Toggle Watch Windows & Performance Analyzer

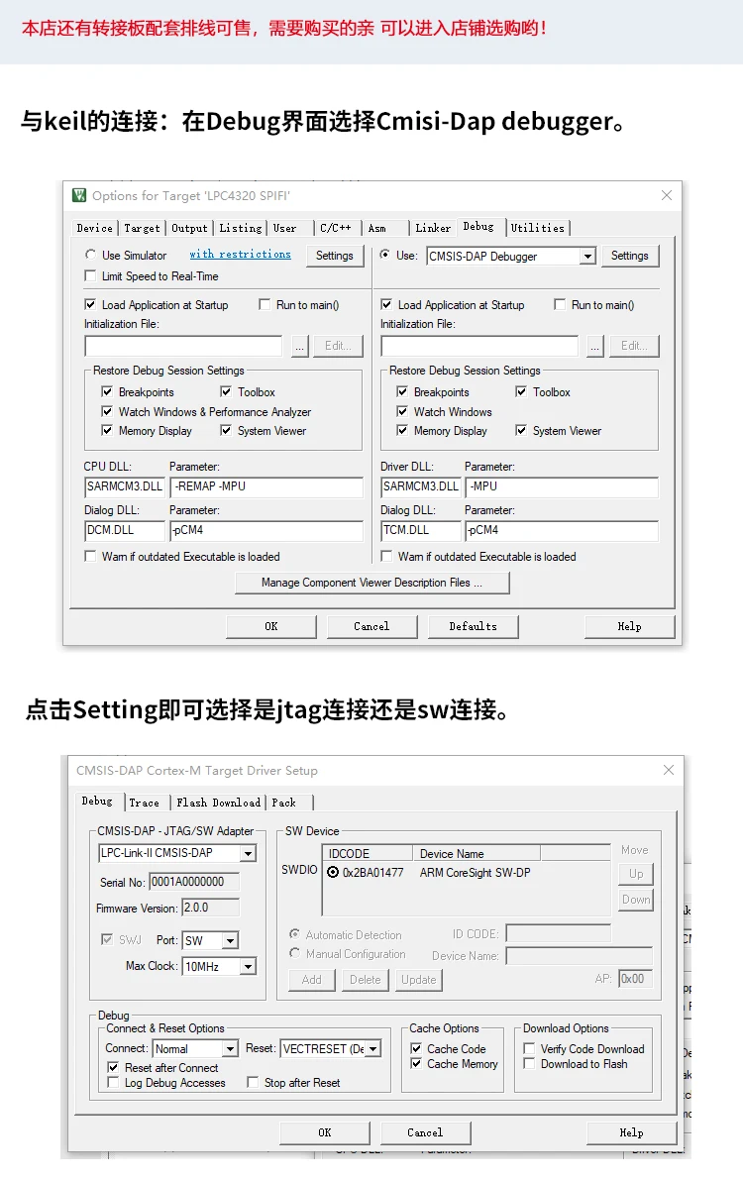tap(107, 411)
